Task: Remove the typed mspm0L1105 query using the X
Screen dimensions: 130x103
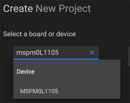Action: 92,53
